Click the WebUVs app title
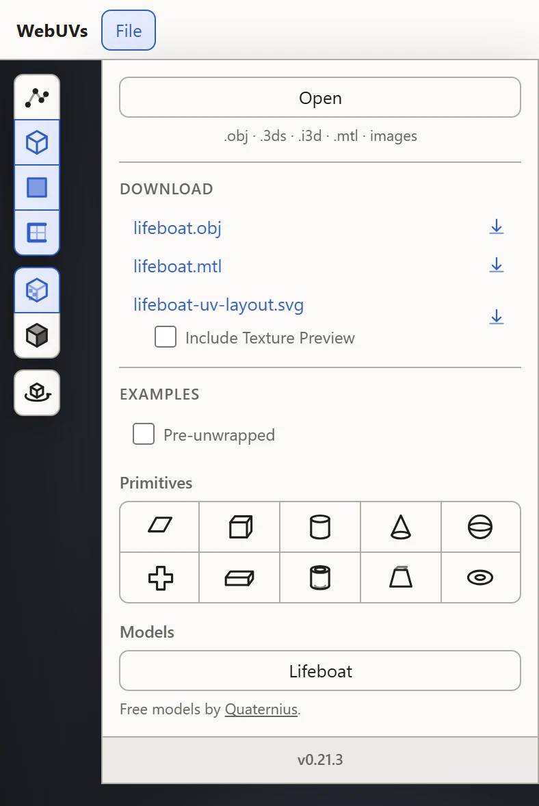The image size is (539, 806). click(x=52, y=31)
